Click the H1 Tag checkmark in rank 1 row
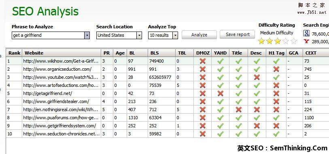The image size is (329, 154). click(x=276, y=61)
